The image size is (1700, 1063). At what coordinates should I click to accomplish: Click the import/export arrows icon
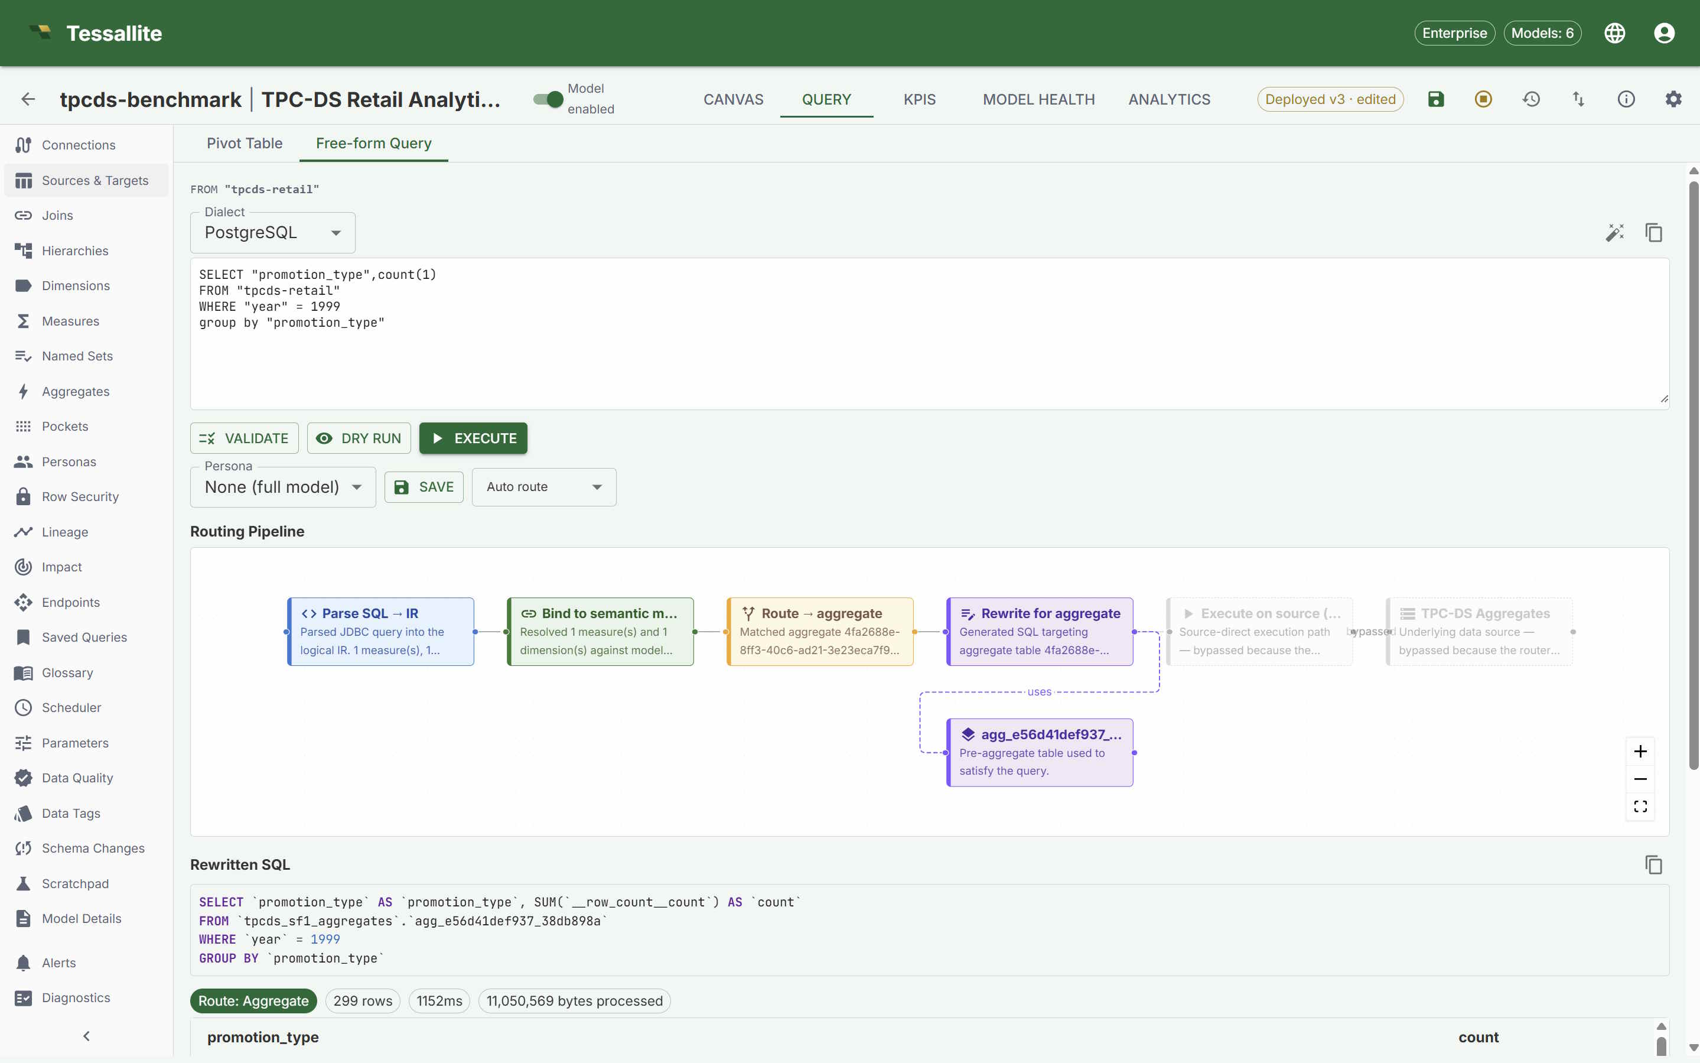pyautogui.click(x=1578, y=99)
